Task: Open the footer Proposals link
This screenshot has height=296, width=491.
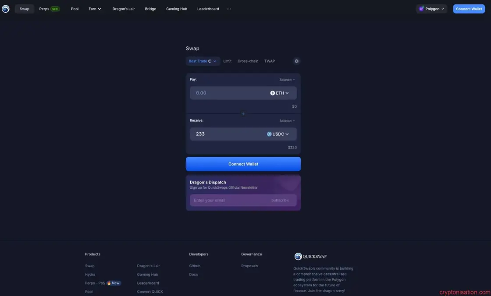Action: tap(249, 266)
